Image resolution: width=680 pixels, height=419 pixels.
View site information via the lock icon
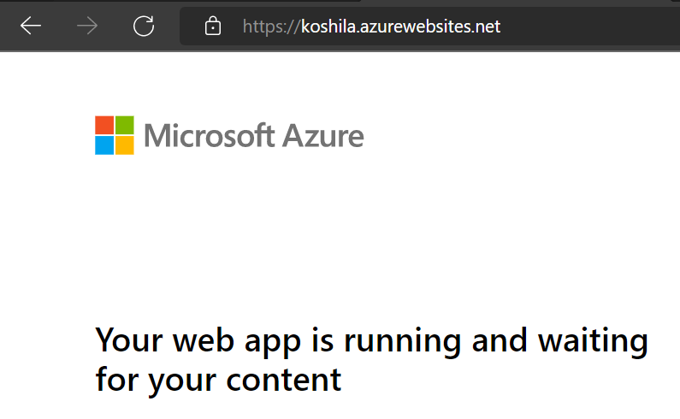point(212,26)
